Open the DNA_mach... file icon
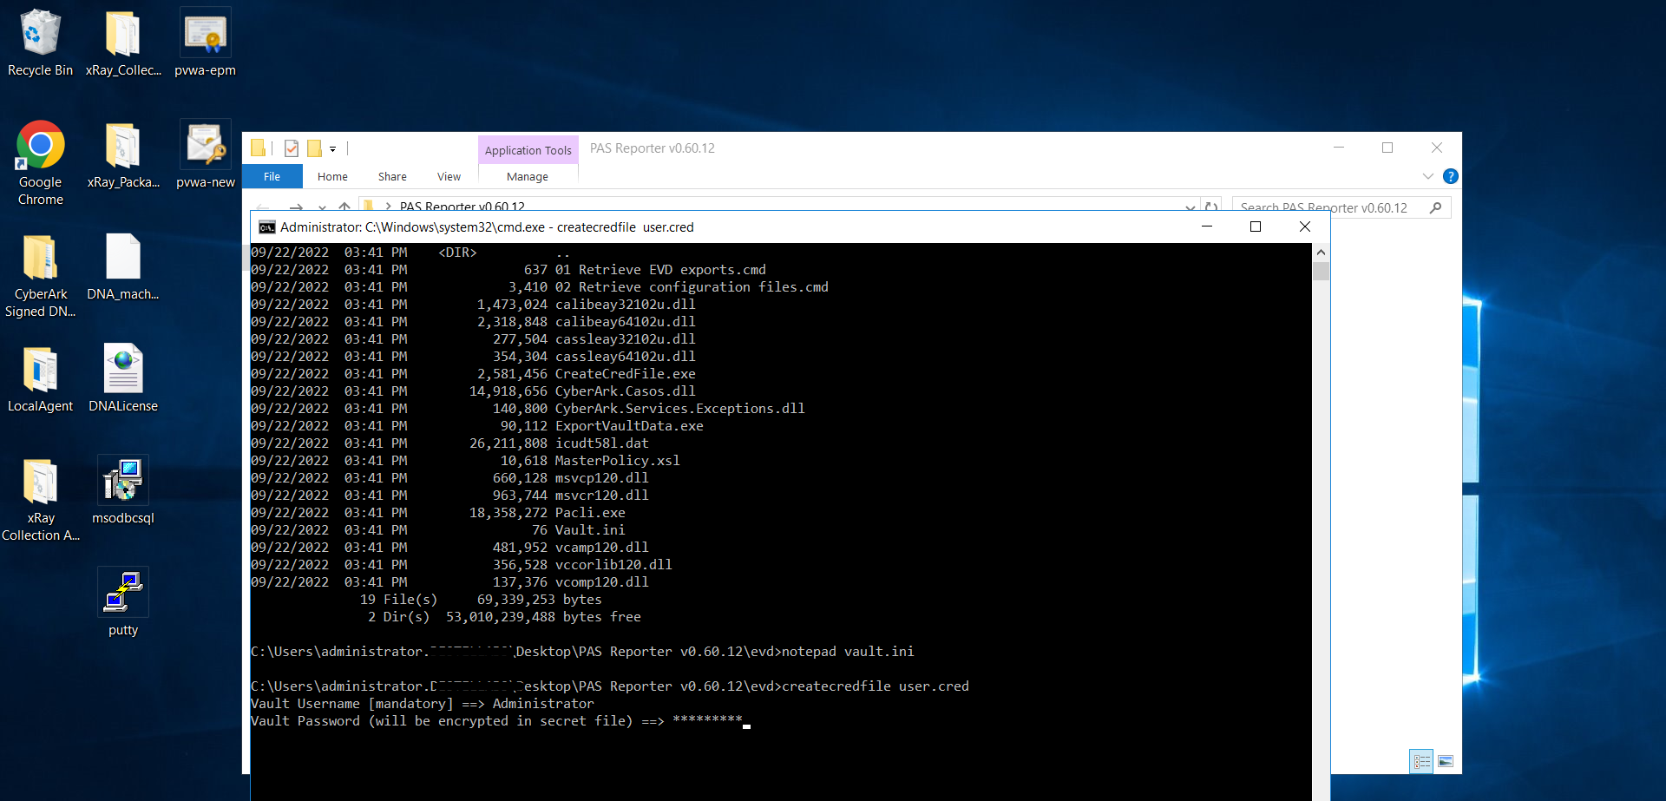1666x801 pixels. click(123, 267)
